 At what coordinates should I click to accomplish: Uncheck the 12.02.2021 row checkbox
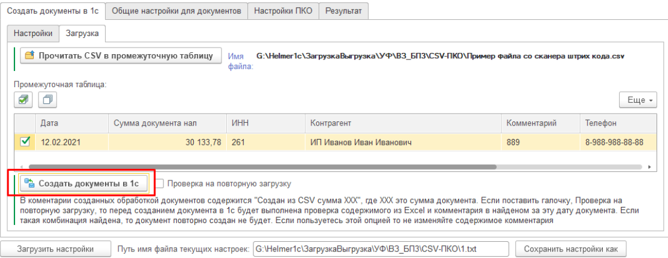[x=25, y=142]
